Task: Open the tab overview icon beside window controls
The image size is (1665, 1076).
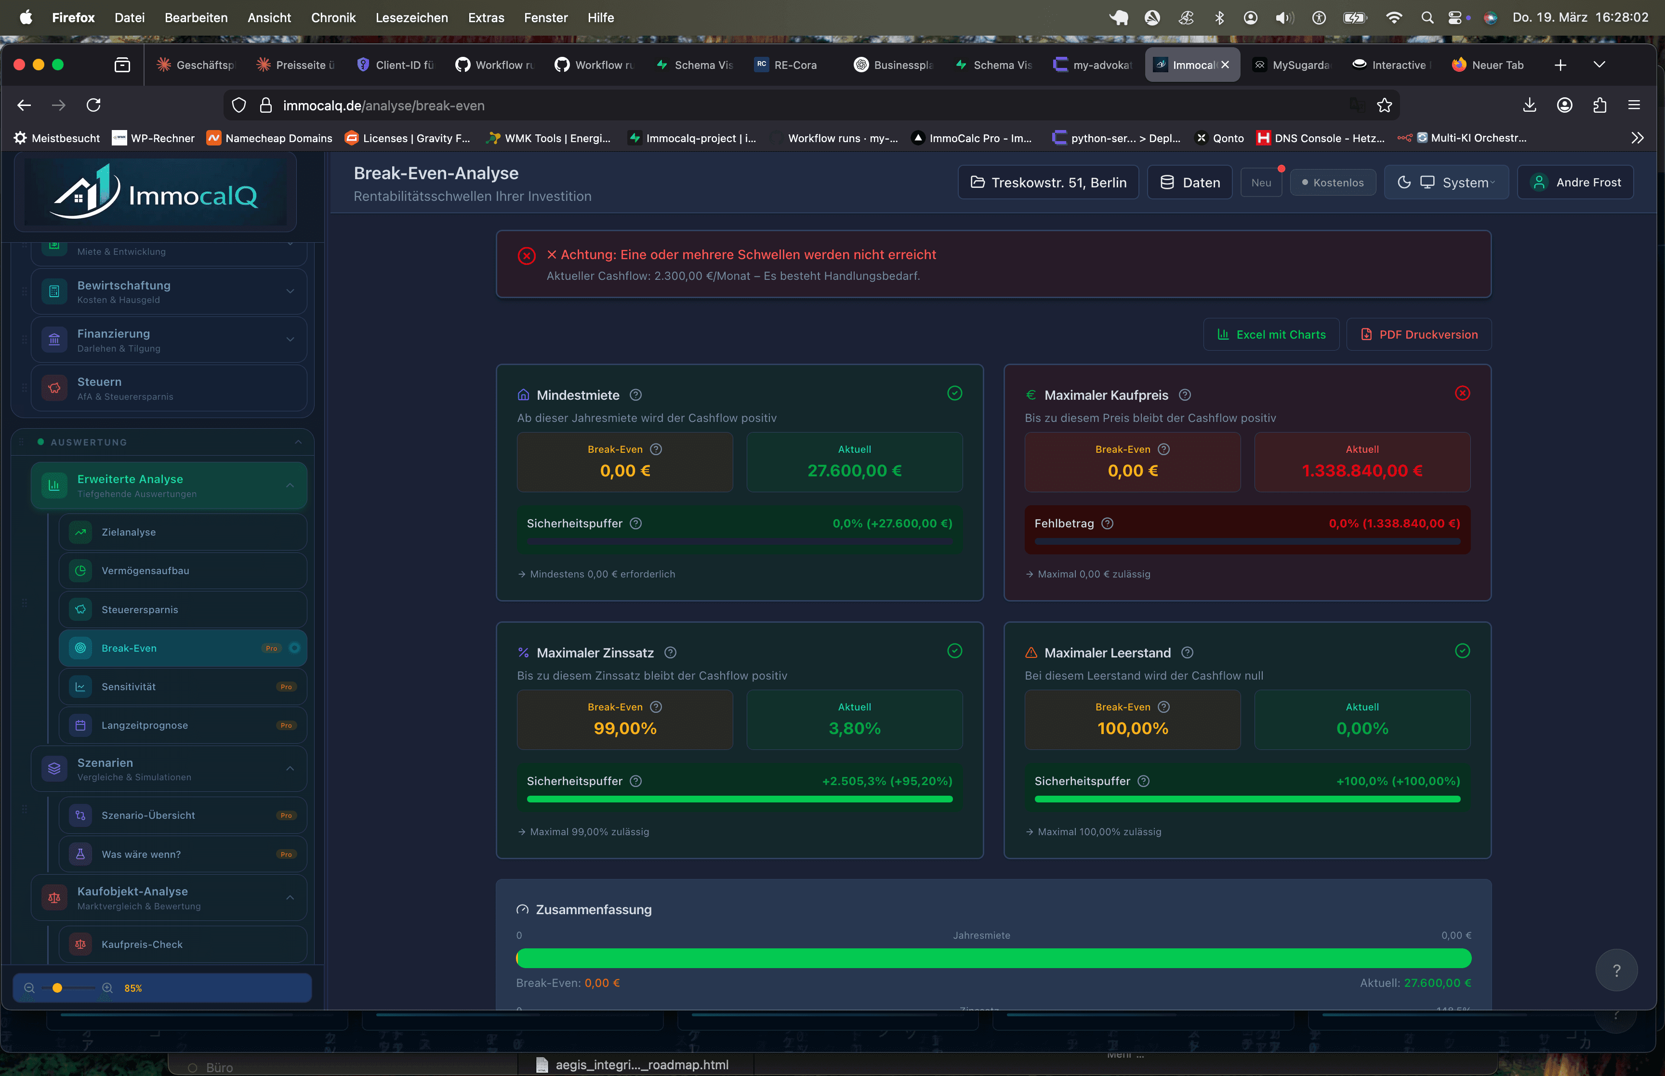Action: coord(122,65)
